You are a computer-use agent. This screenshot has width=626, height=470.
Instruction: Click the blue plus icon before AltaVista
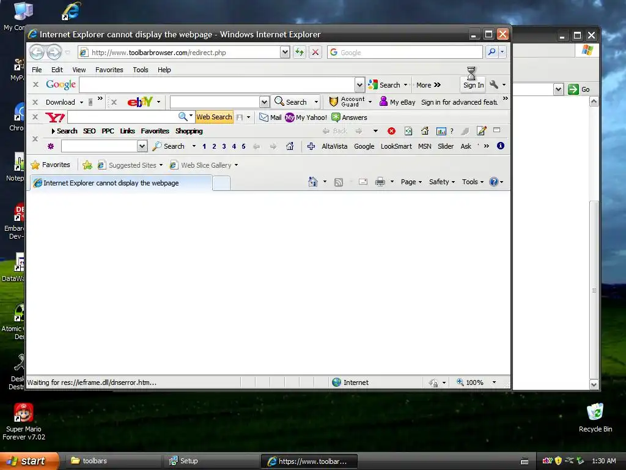point(311,146)
